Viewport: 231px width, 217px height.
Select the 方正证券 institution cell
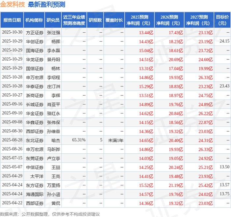tap(35, 33)
